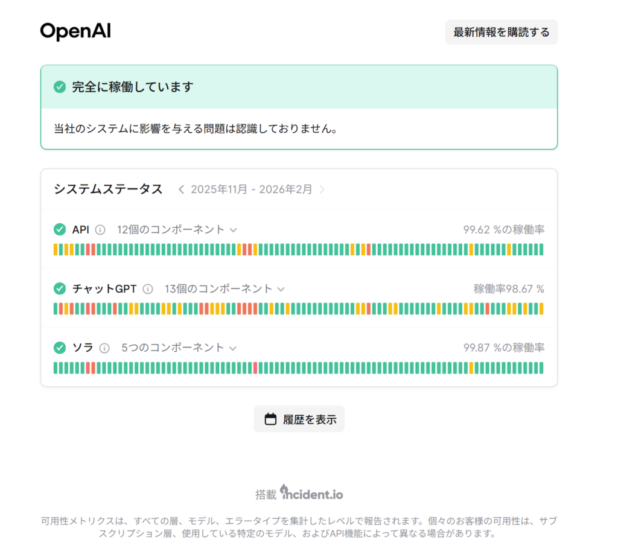Screen dimensions: 618x557
Task: Click the green check beside ソラ
Action: (59, 348)
